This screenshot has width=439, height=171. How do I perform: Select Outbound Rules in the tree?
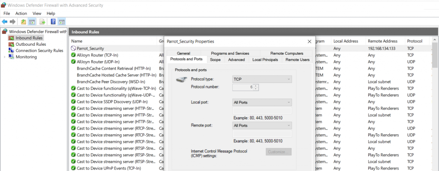[x=31, y=44]
